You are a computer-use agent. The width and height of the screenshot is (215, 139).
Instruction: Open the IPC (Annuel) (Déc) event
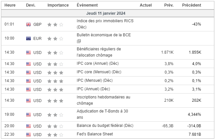pyautogui.click(x=93, y=89)
